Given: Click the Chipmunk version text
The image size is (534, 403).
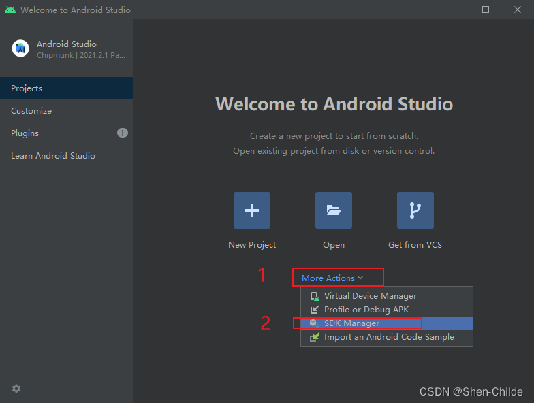Looking at the screenshot, I should [81, 55].
